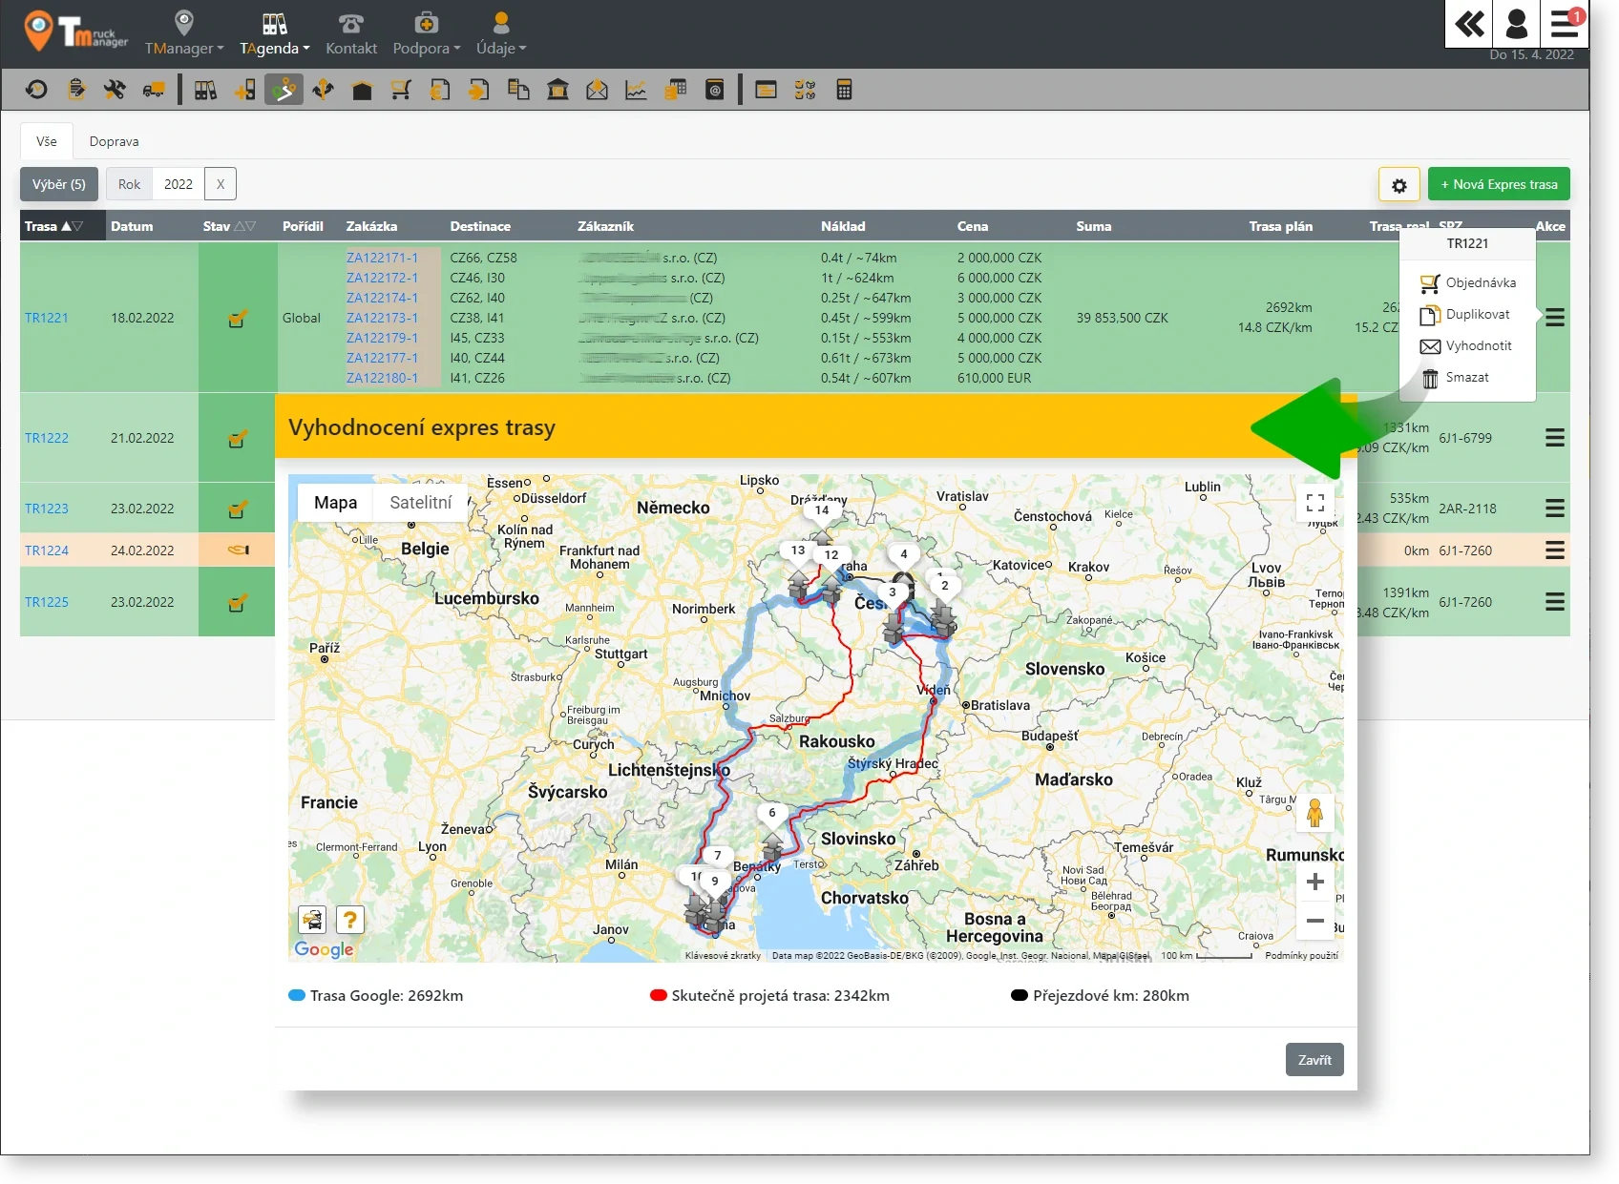Select the highlighted route waypoints icon

284,90
